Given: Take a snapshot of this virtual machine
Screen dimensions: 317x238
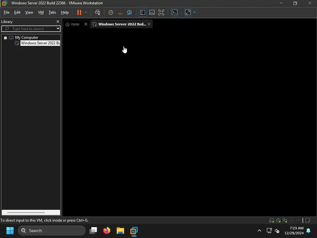Looking at the screenshot, I should pyautogui.click(x=111, y=12).
